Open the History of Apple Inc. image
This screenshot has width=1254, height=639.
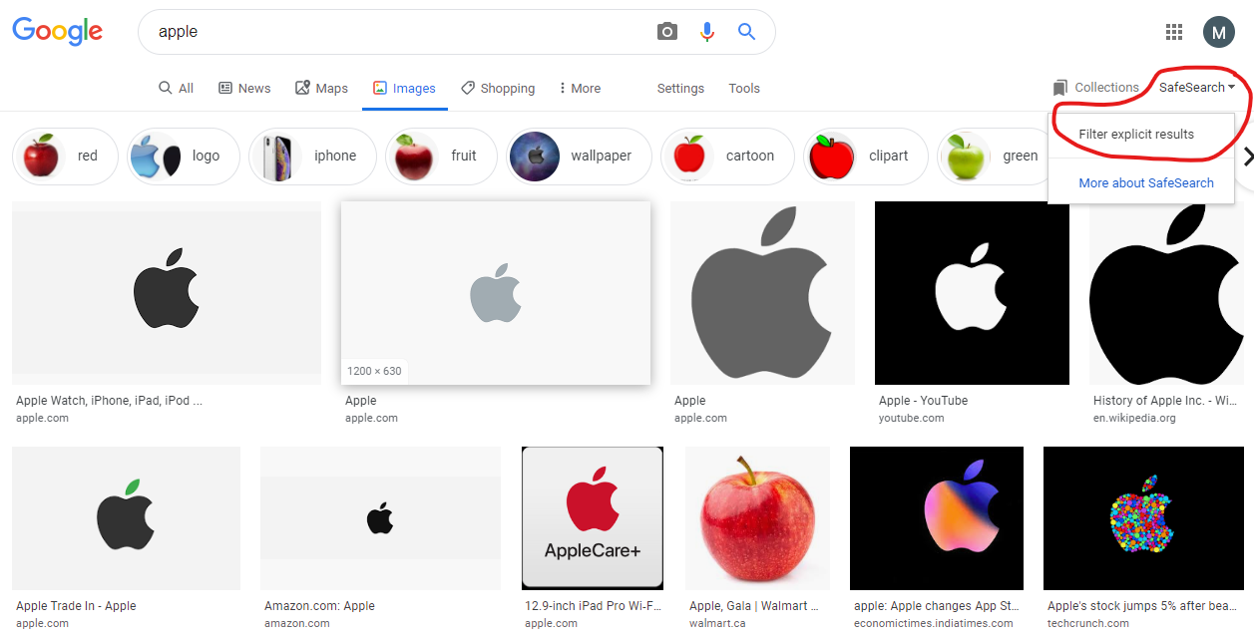[x=1166, y=293]
